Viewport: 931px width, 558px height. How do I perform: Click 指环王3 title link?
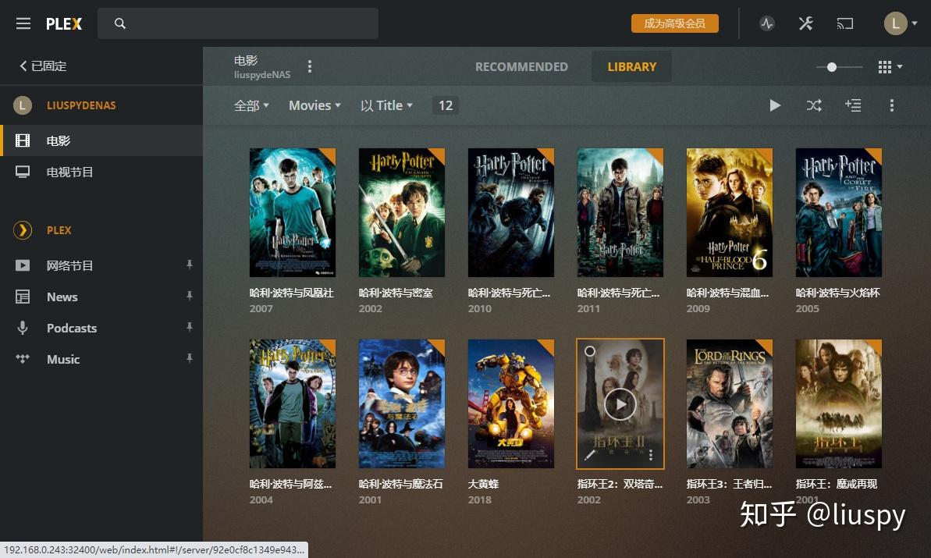pos(729,484)
